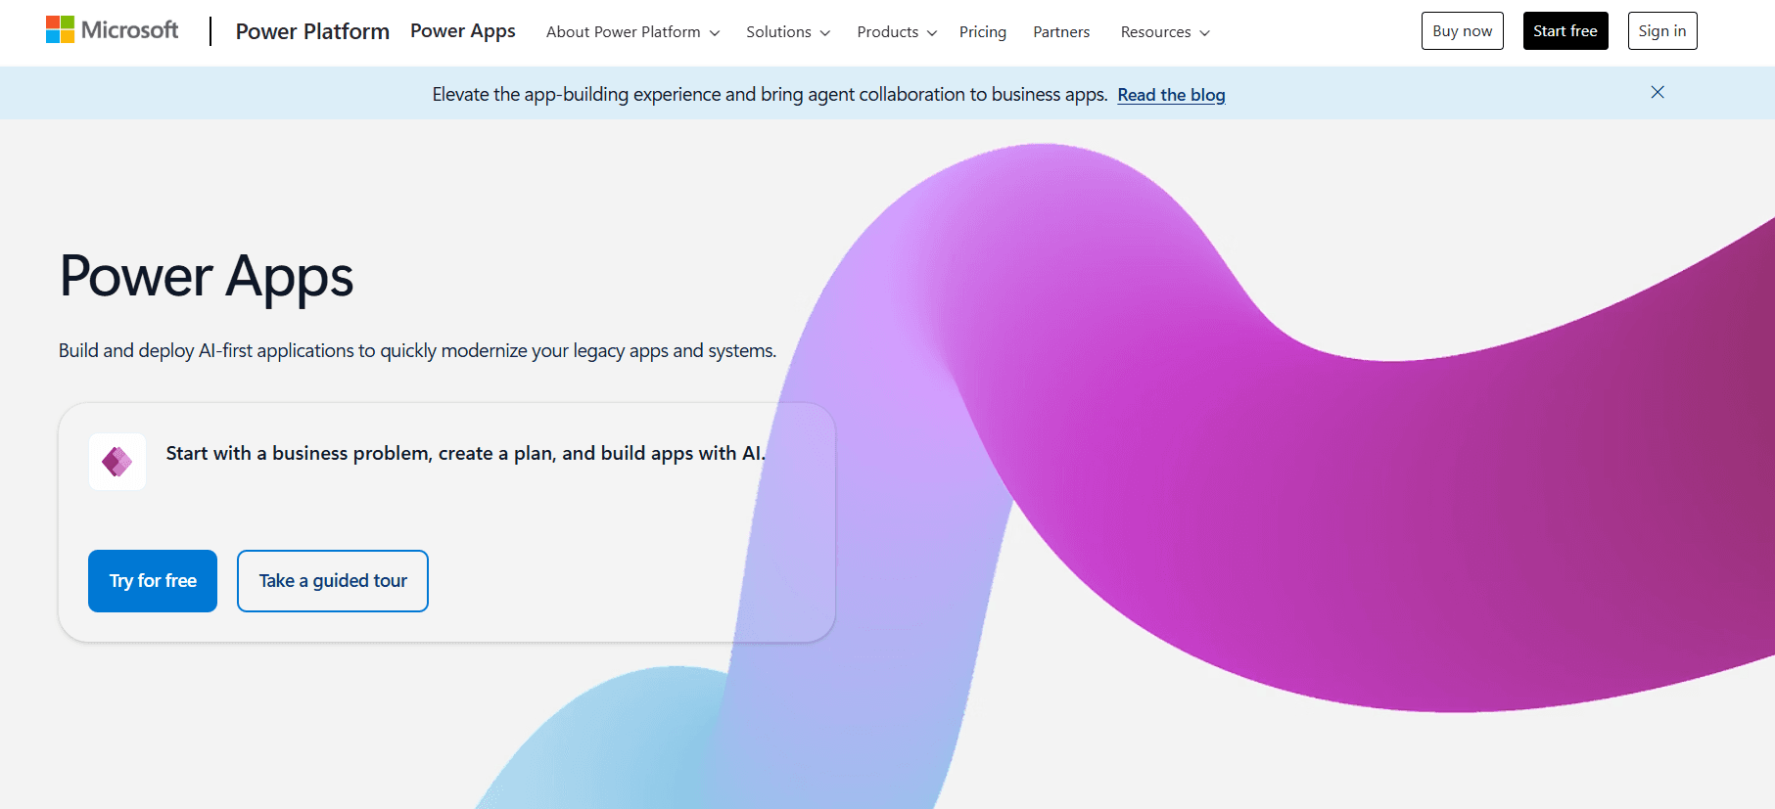1775x809 pixels.
Task: Click Take a guided tour button
Action: pos(333,581)
